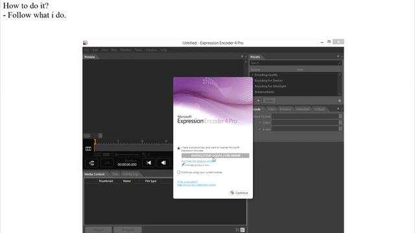This screenshot has width=415, height=233.
Task: Click the add clip icon left of timecode
Action: (91, 163)
